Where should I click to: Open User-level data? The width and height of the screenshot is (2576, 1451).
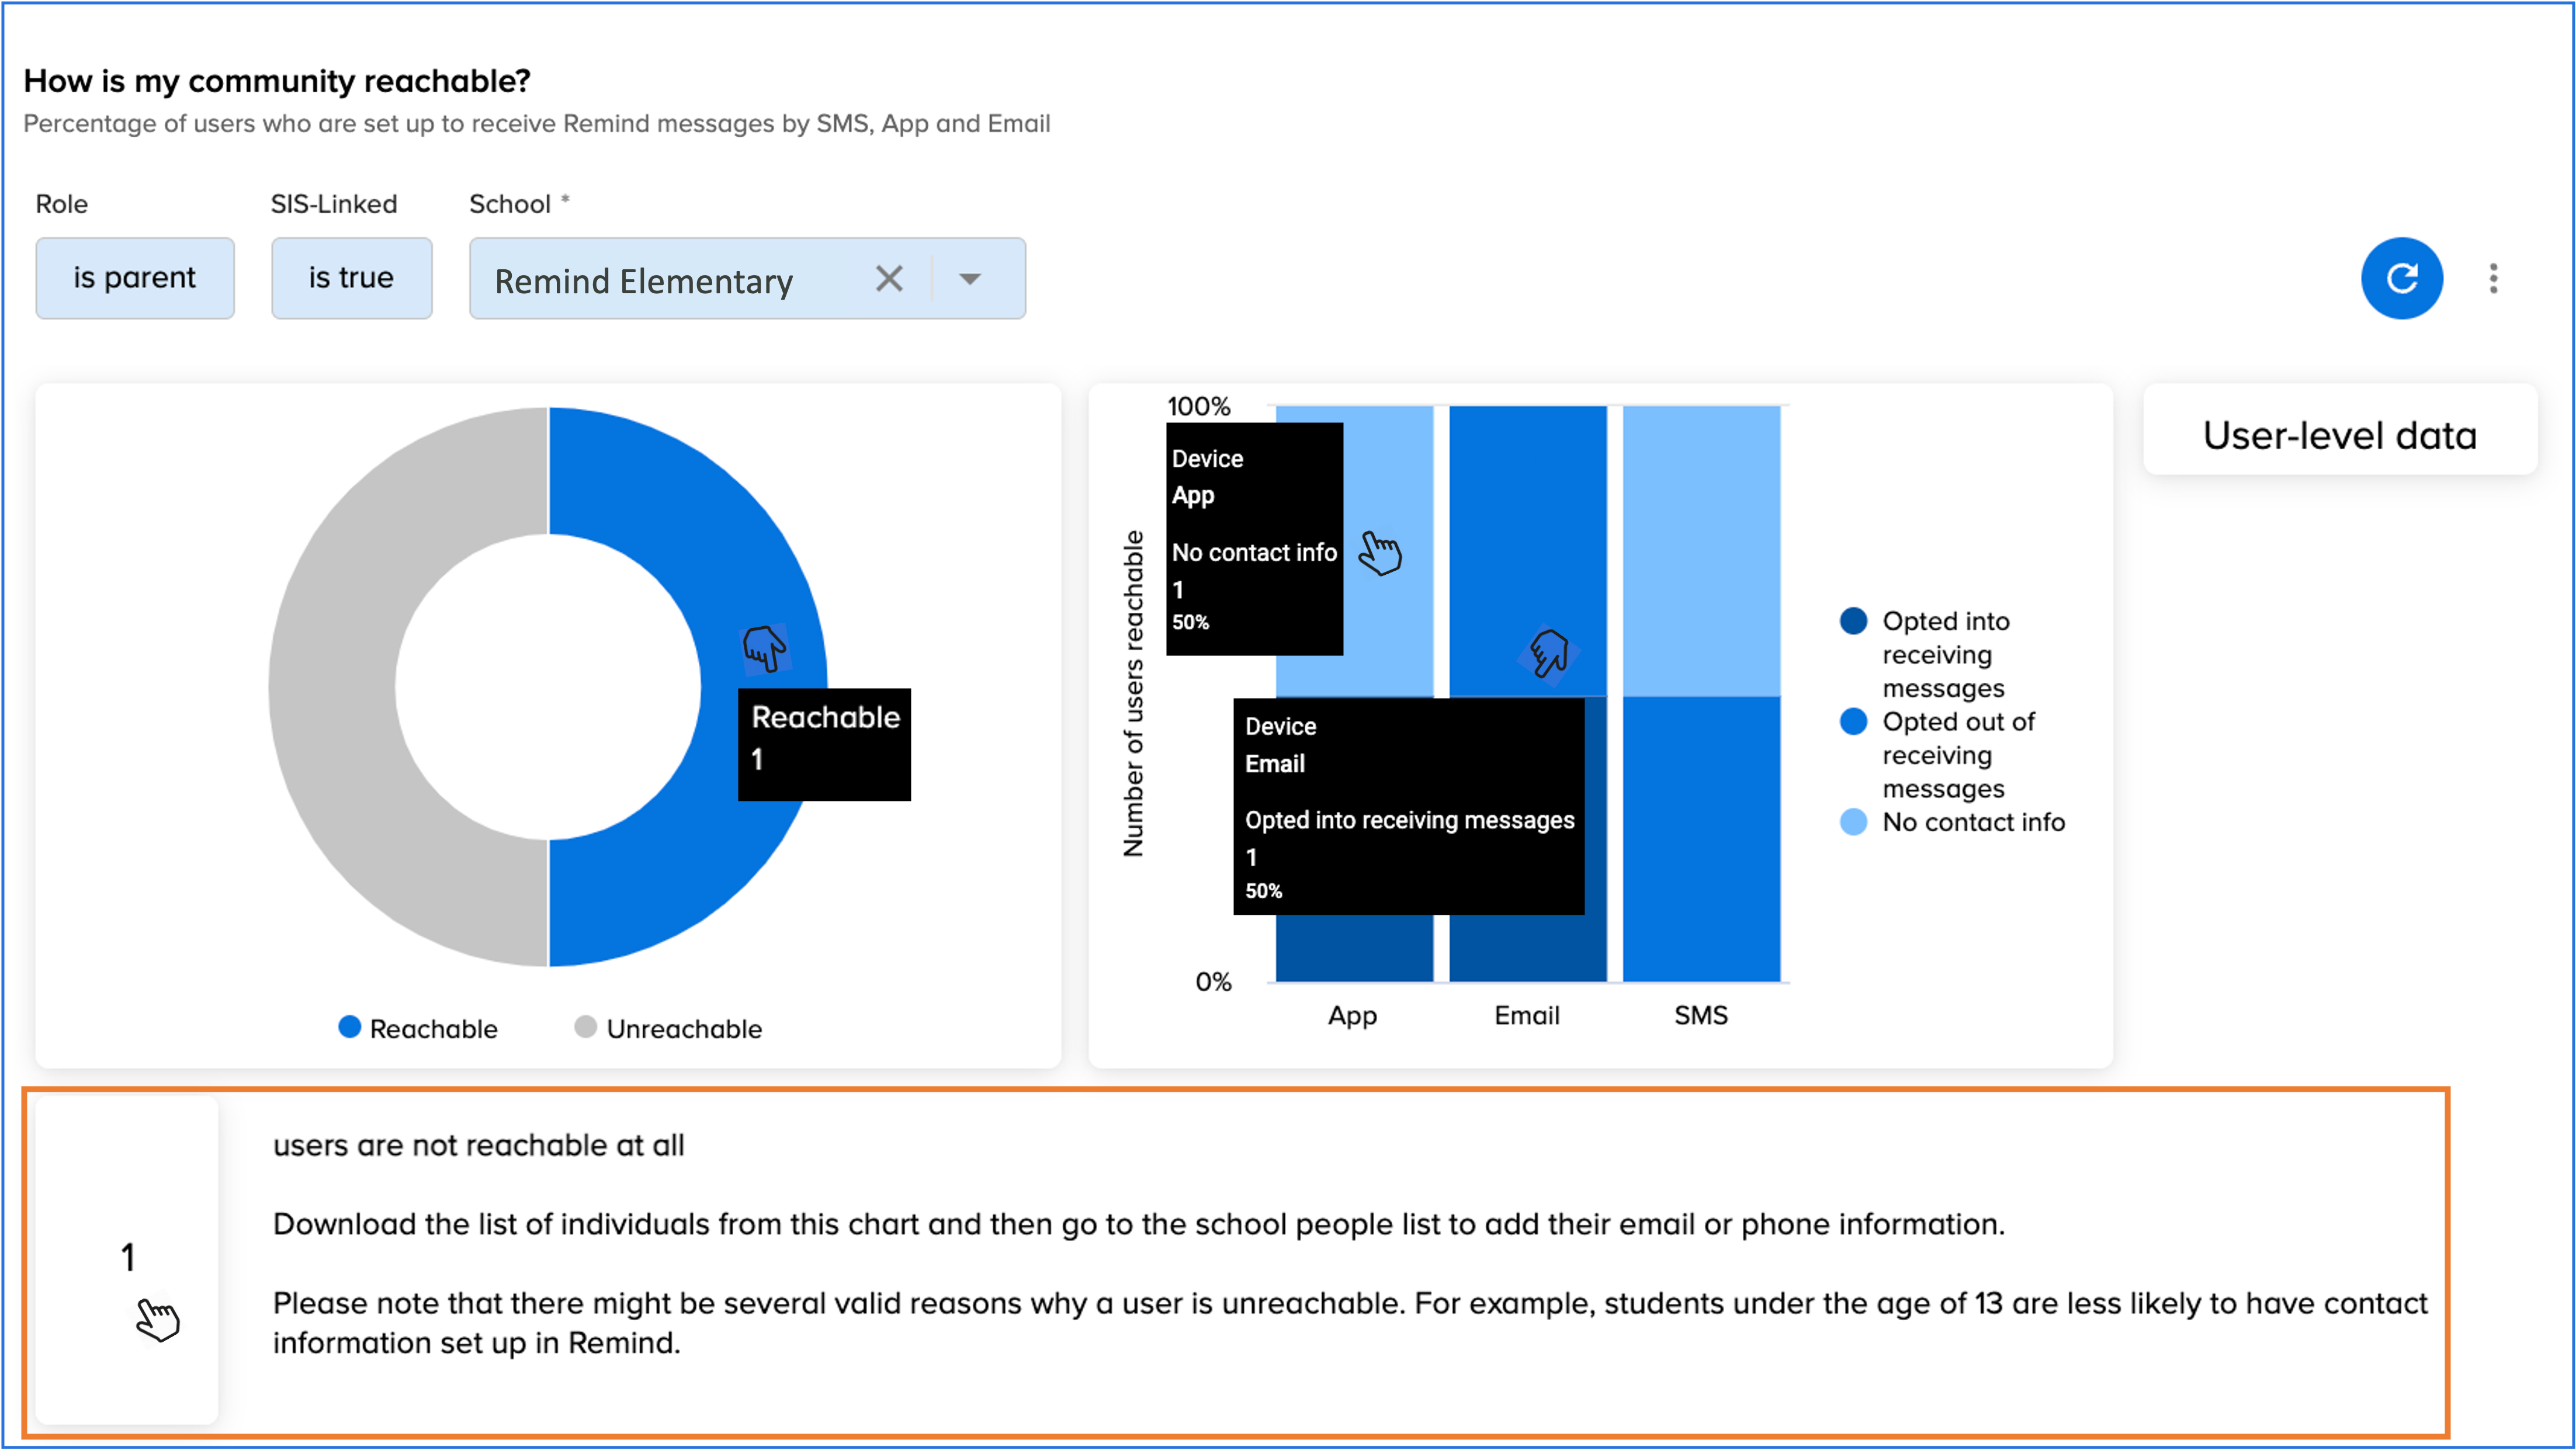(x=2339, y=434)
